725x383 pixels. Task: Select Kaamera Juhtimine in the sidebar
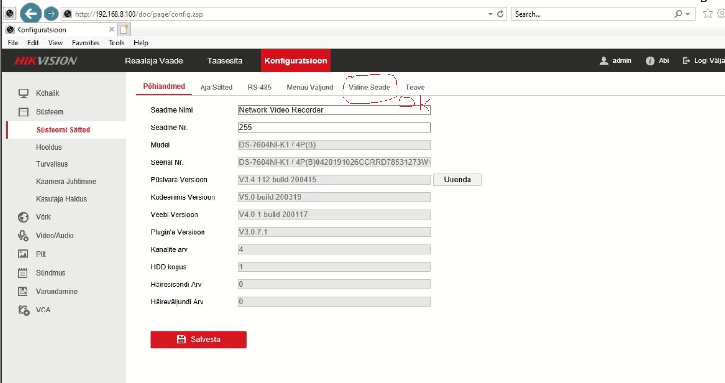[x=66, y=181]
